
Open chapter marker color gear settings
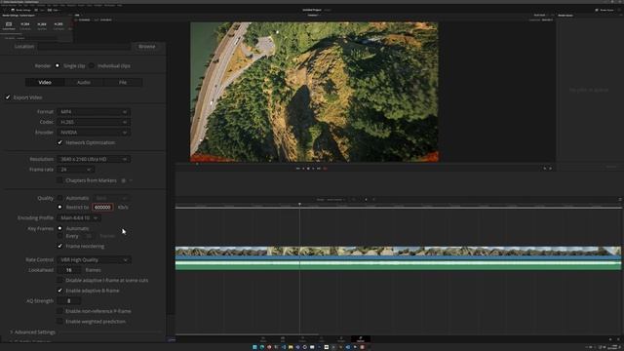click(x=124, y=180)
